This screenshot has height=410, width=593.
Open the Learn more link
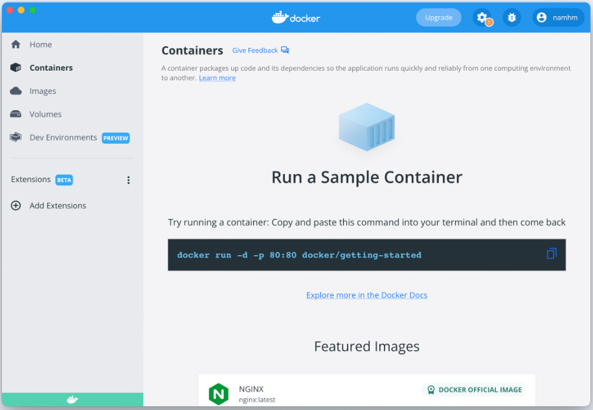(x=218, y=78)
